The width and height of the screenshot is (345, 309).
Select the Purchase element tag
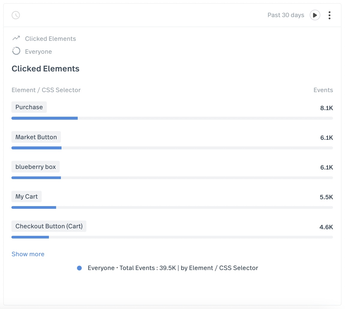click(29, 107)
